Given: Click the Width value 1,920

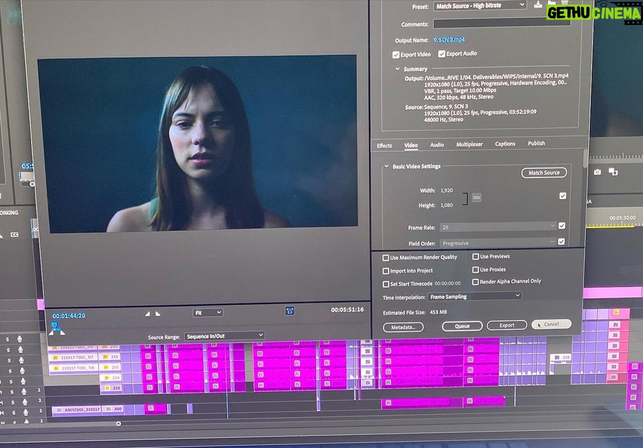Looking at the screenshot, I should [447, 191].
